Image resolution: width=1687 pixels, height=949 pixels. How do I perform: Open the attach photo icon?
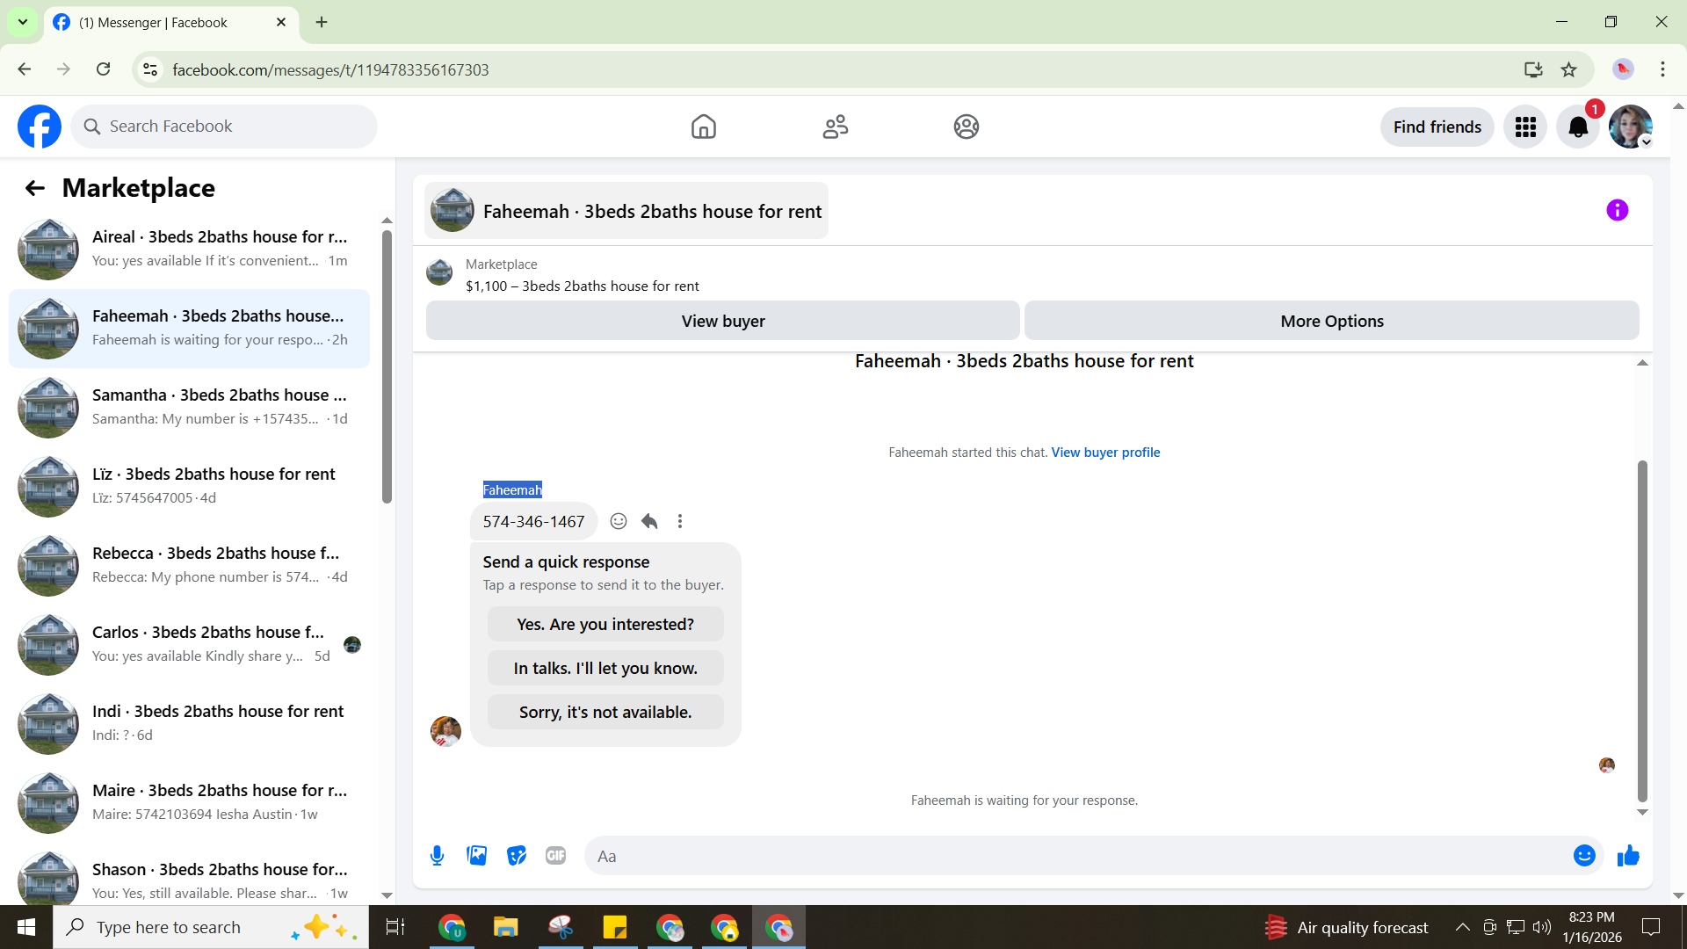tap(476, 856)
